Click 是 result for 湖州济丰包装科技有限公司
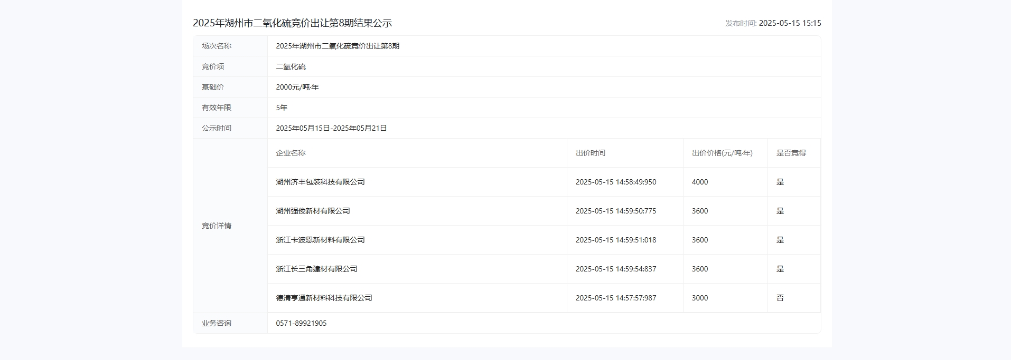 [x=780, y=182]
